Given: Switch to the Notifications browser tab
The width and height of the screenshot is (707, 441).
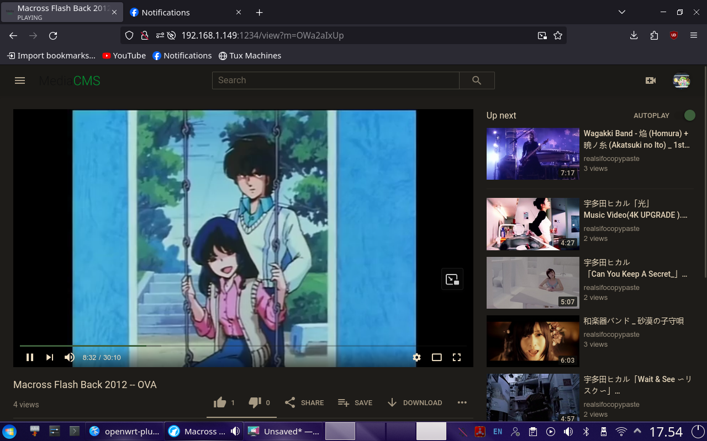Looking at the screenshot, I should click(x=185, y=12).
